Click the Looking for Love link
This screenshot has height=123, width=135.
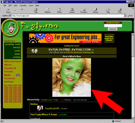(72, 46)
